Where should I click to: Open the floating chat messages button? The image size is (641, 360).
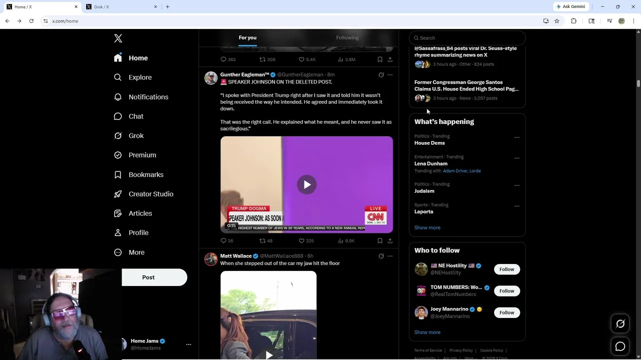click(620, 346)
